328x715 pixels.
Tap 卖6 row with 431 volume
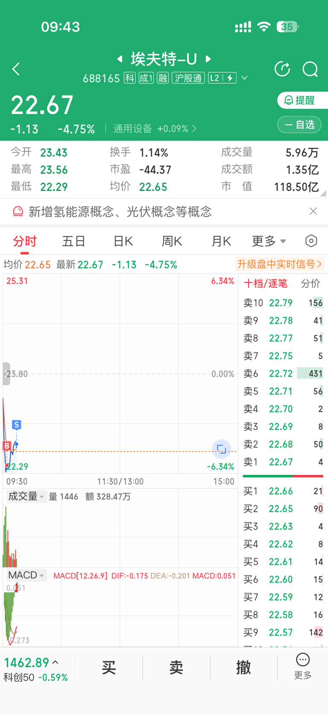(283, 373)
